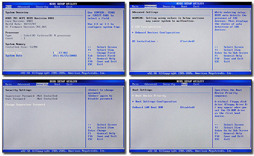Expand the IDE Configuration submenu
Image resolution: width=254 pixels, height=156 pixels.
pyautogui.click(x=148, y=27)
